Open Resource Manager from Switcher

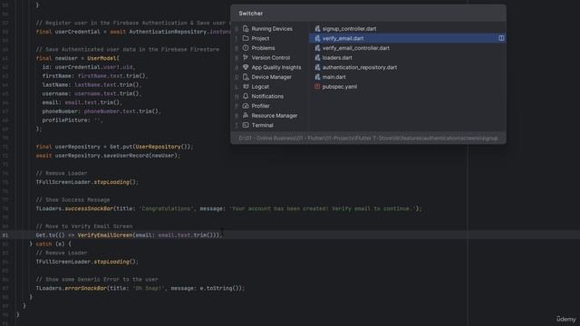click(275, 115)
